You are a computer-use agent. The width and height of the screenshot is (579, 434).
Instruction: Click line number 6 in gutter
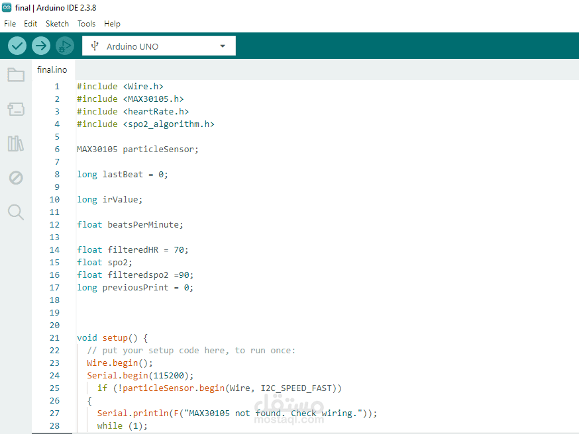(x=57, y=150)
